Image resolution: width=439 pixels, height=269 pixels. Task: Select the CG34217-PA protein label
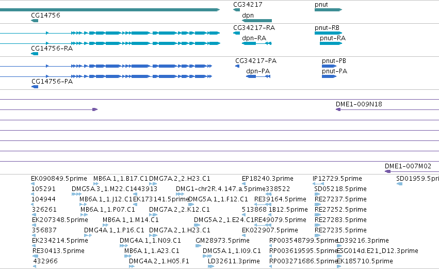(256, 61)
